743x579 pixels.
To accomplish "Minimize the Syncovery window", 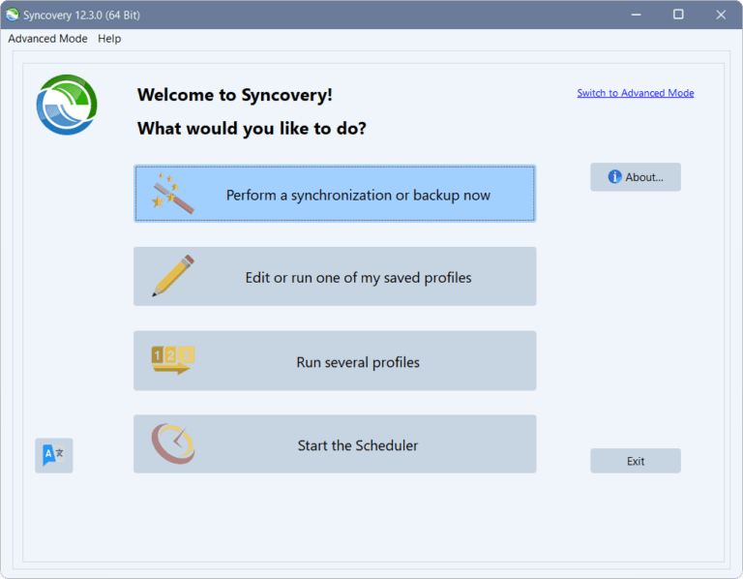I will click(636, 15).
